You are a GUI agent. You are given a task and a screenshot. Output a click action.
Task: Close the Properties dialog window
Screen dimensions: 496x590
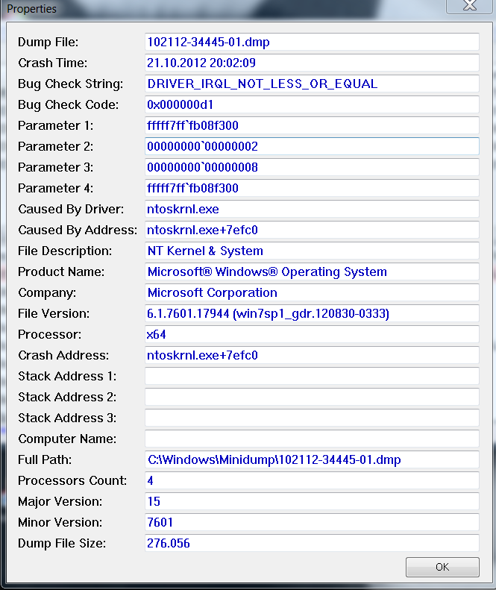(x=471, y=7)
